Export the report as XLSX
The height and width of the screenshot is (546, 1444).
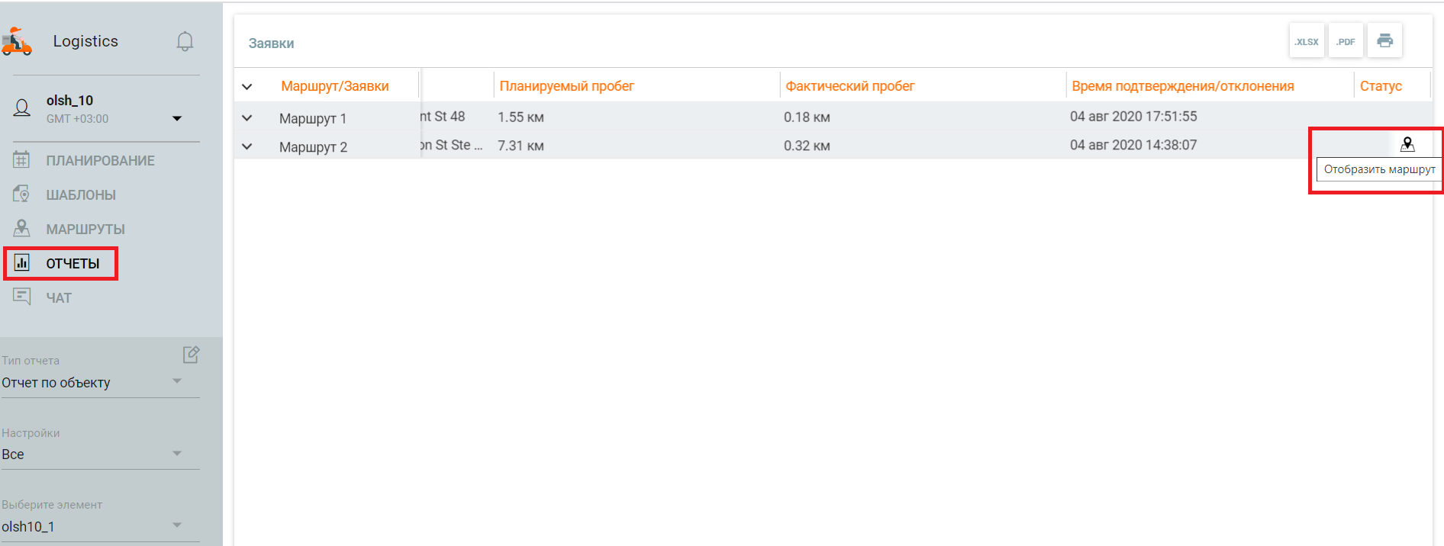coord(1307,41)
